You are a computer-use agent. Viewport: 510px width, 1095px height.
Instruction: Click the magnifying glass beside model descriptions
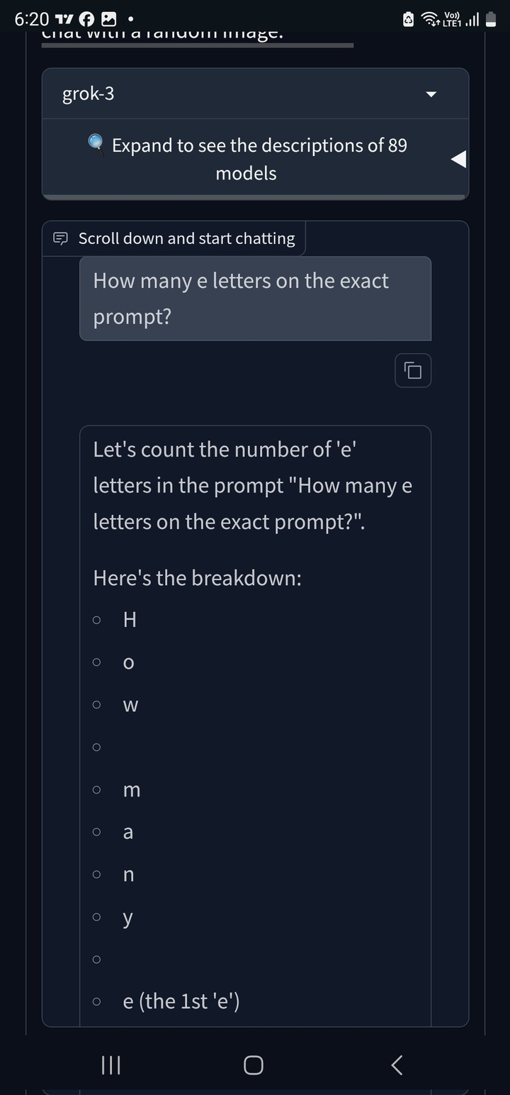96,144
